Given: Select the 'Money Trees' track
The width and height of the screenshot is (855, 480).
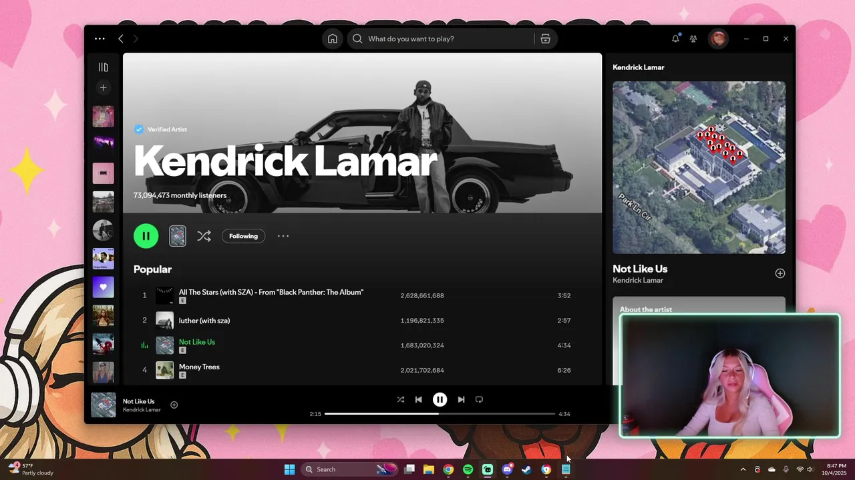Looking at the screenshot, I should (199, 367).
